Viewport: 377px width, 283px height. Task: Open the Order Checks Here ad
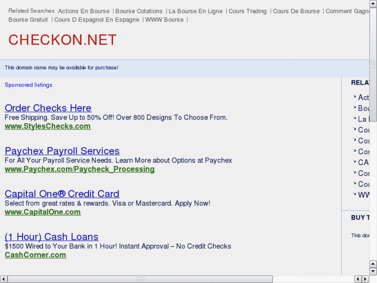48,108
